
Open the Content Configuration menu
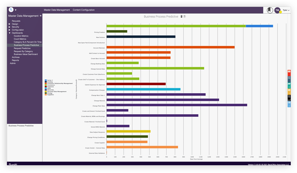83,10
